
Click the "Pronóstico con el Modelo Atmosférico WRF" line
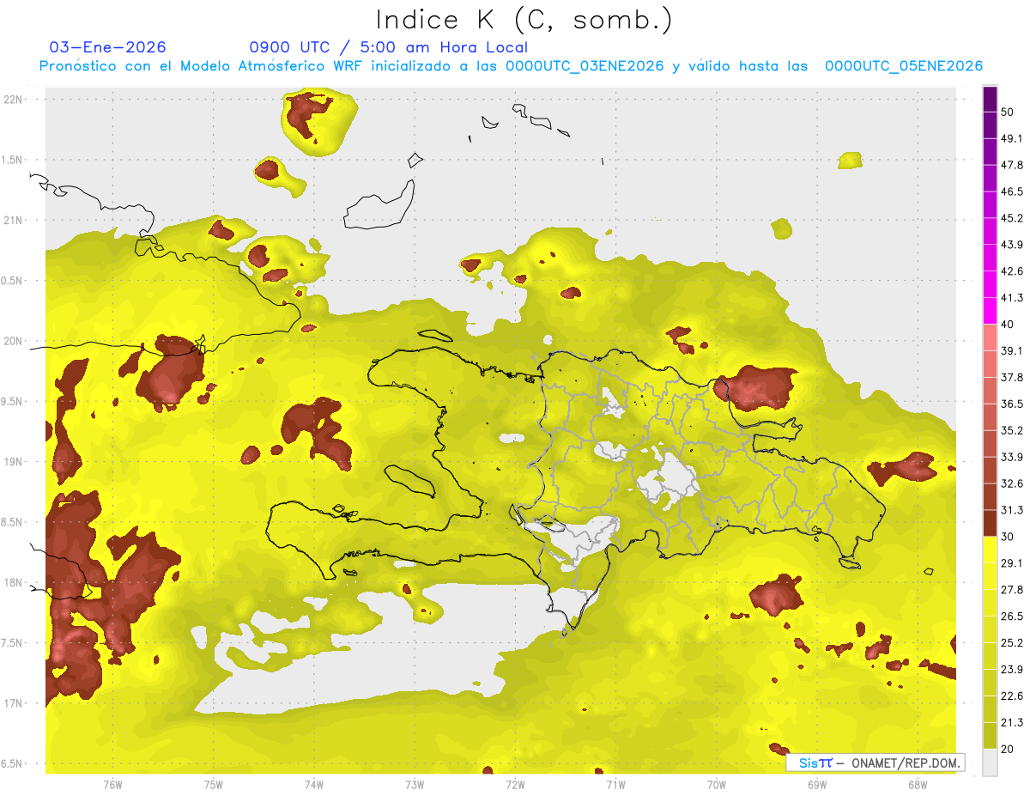click(511, 66)
